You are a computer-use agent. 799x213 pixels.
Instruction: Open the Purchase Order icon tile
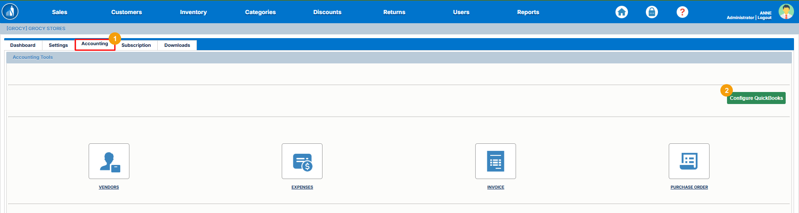click(x=689, y=161)
